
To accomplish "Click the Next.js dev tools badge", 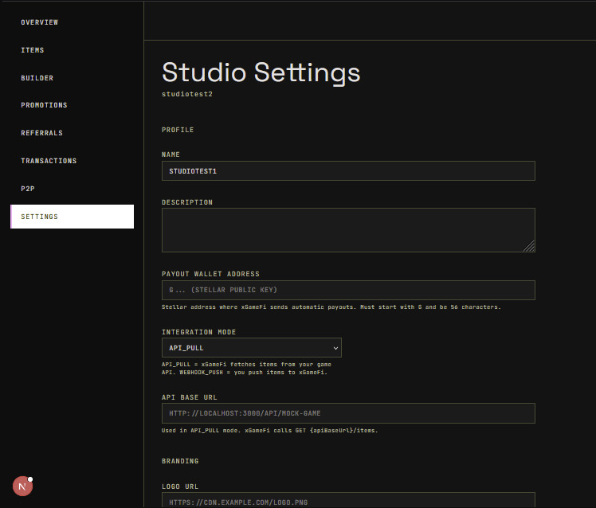I will tap(22, 486).
